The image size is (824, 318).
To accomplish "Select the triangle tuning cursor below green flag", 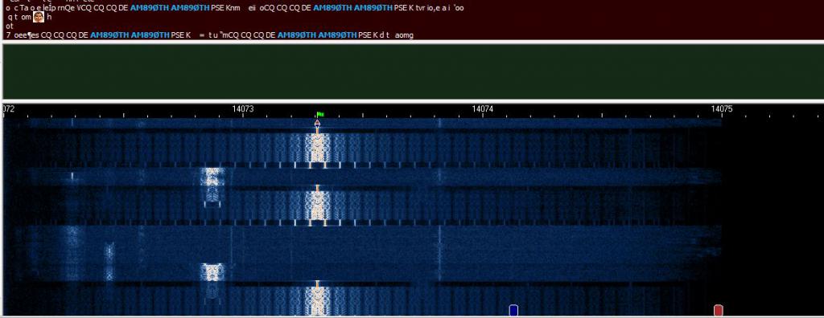I will point(317,123).
